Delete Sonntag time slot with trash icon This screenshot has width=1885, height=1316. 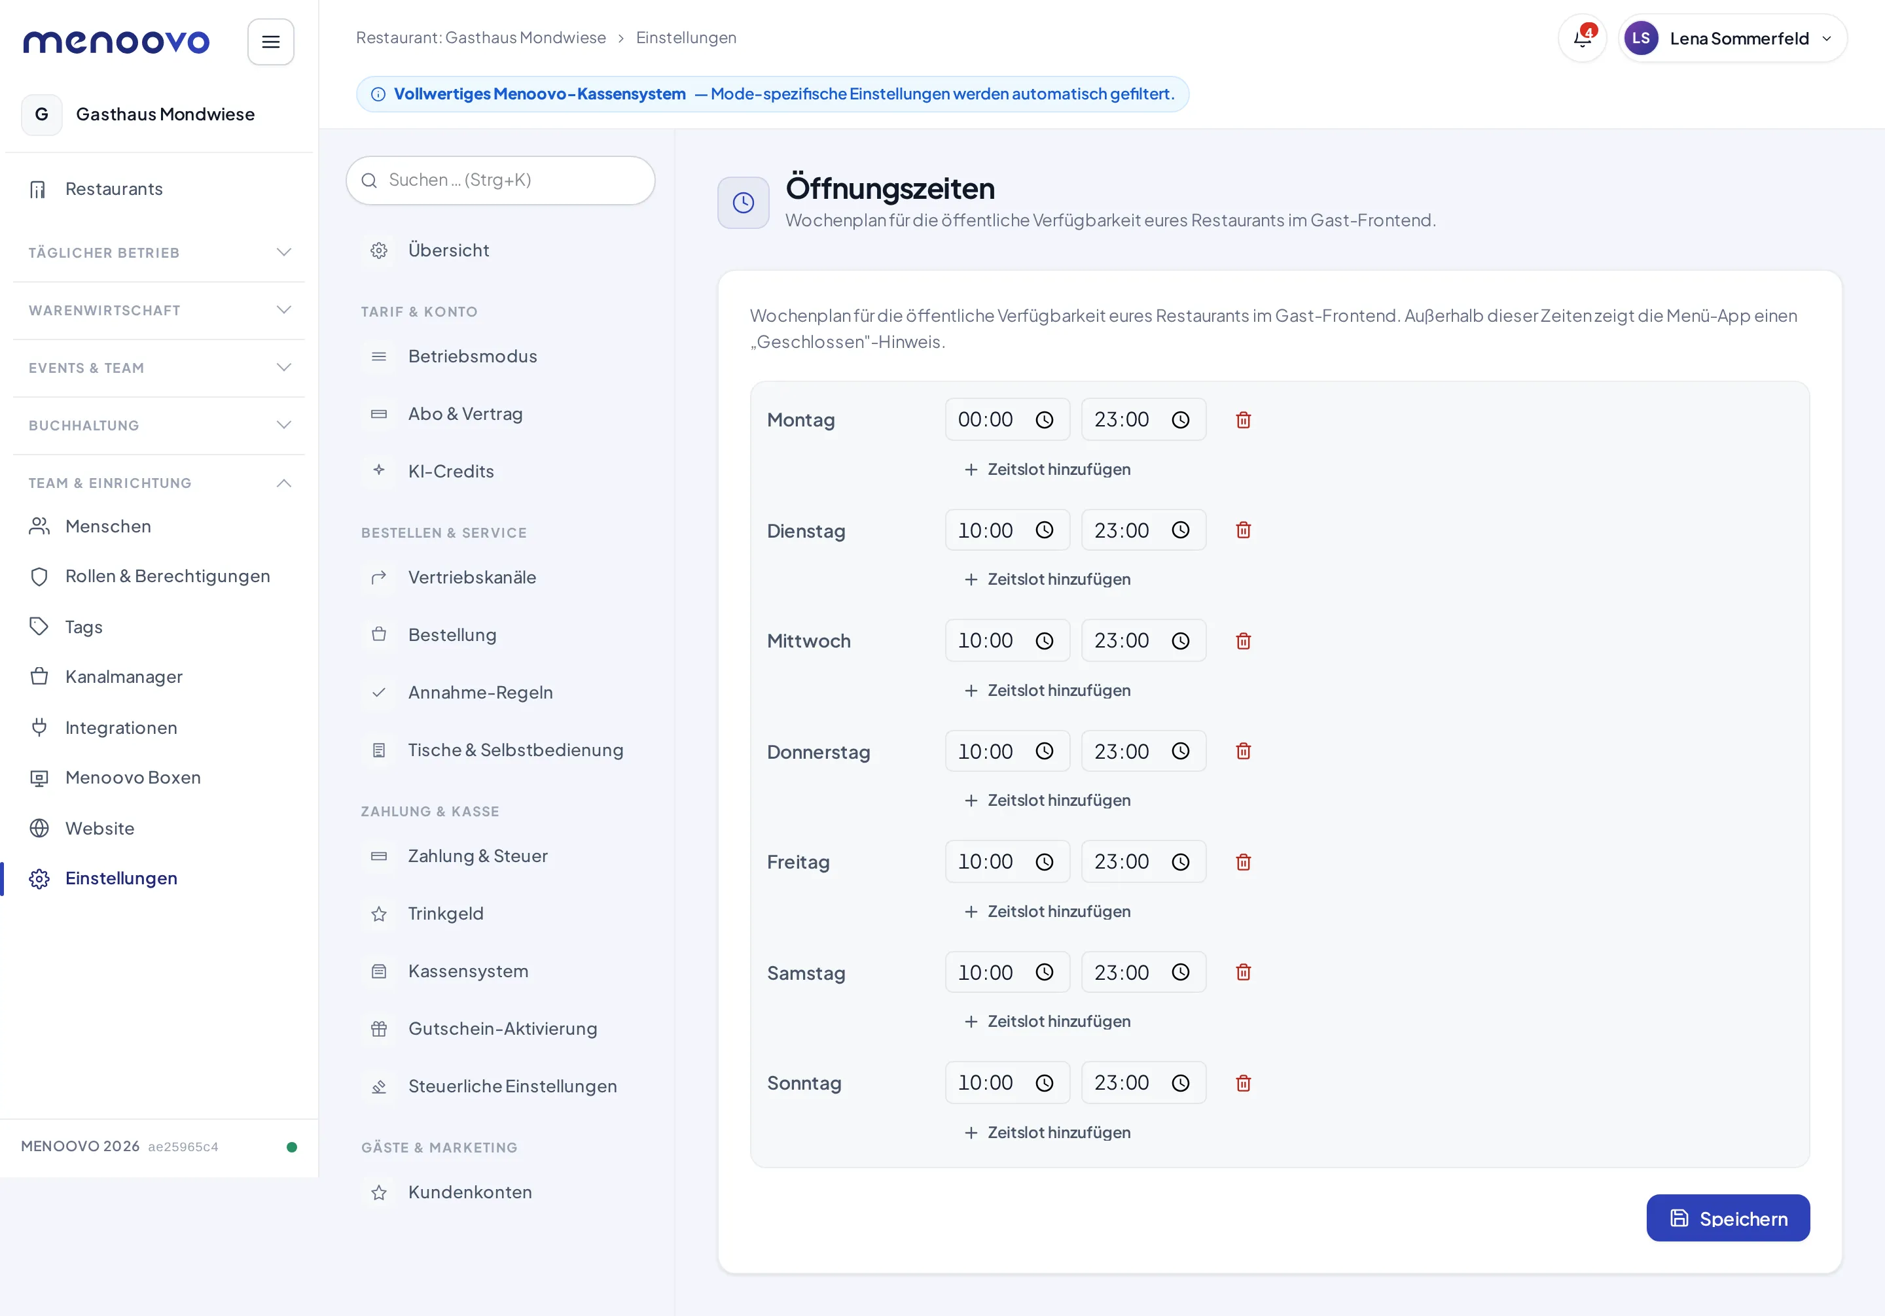click(x=1243, y=1083)
